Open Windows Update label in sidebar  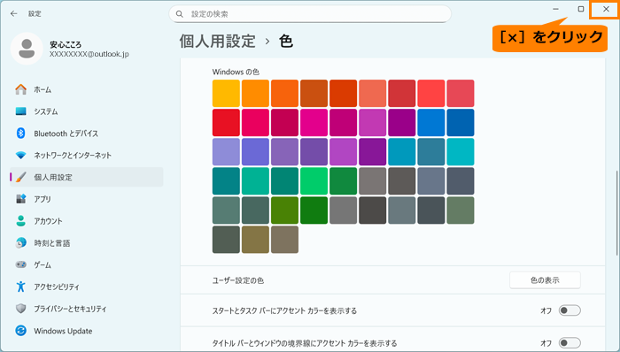point(63,331)
